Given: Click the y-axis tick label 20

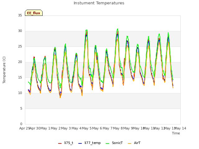Looking at the screenshot, I should (20, 62).
